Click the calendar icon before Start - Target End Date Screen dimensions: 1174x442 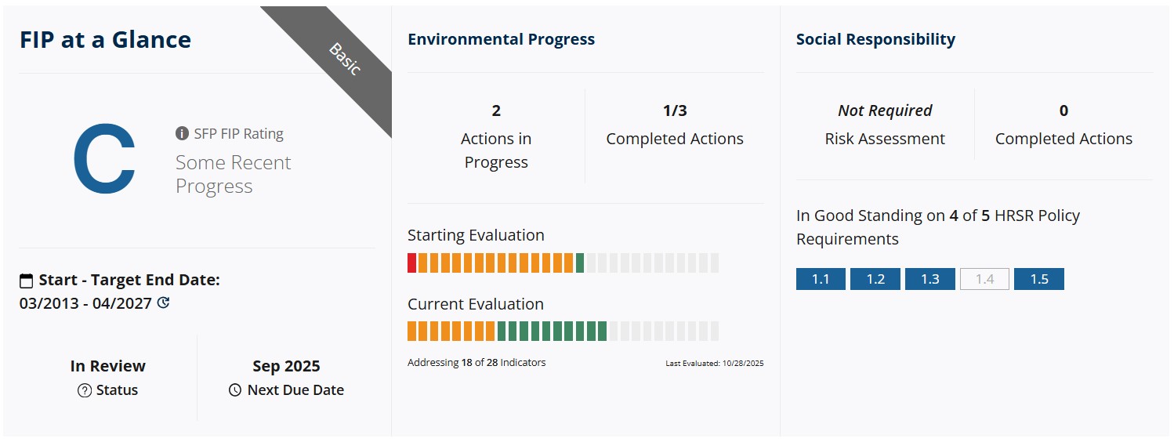(27, 281)
